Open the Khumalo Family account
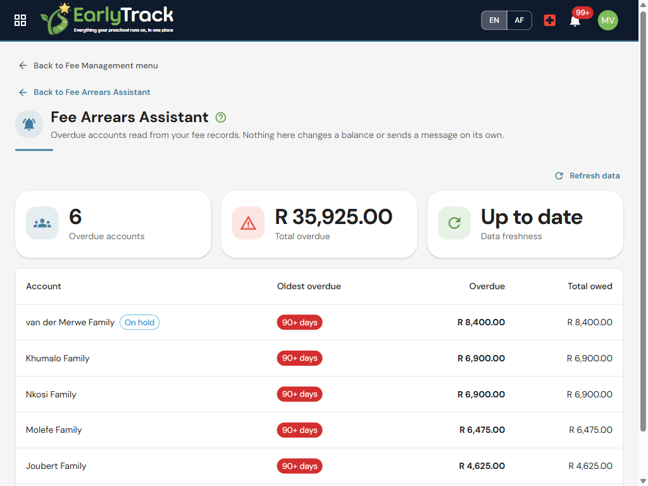The image size is (648, 486). coord(58,358)
